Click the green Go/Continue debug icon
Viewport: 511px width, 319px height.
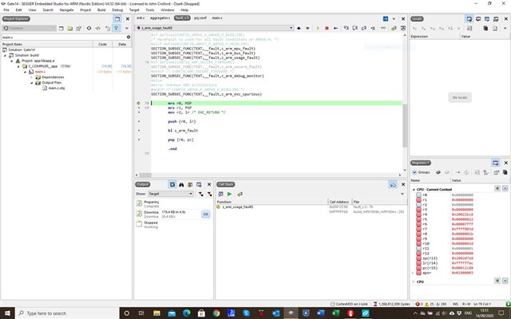[x=318, y=29]
